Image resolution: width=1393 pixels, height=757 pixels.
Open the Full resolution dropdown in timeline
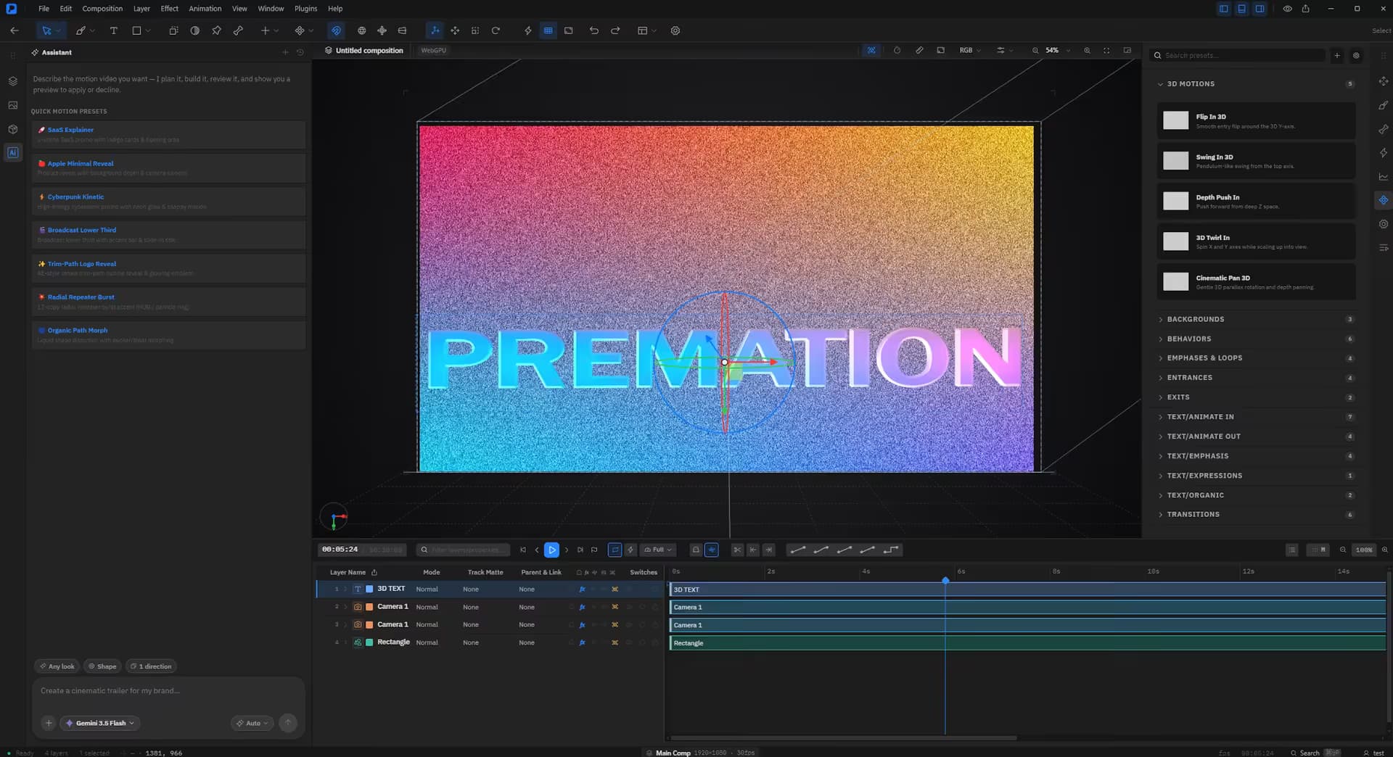point(658,550)
